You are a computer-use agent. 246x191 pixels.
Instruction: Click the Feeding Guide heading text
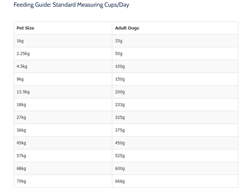click(71, 5)
